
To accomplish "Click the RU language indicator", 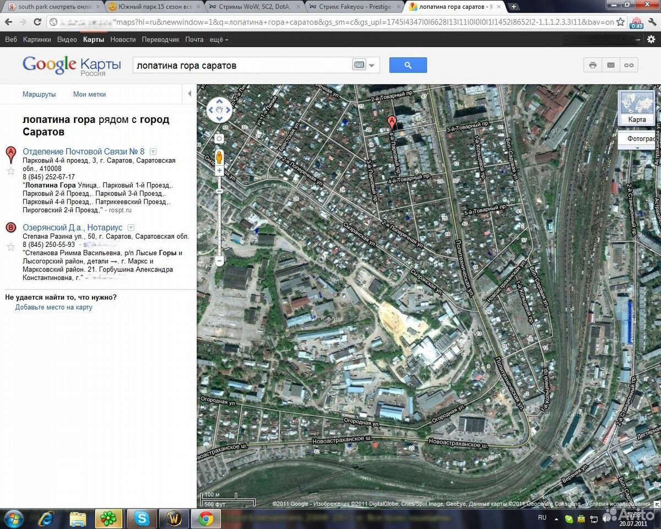I will pos(542,518).
